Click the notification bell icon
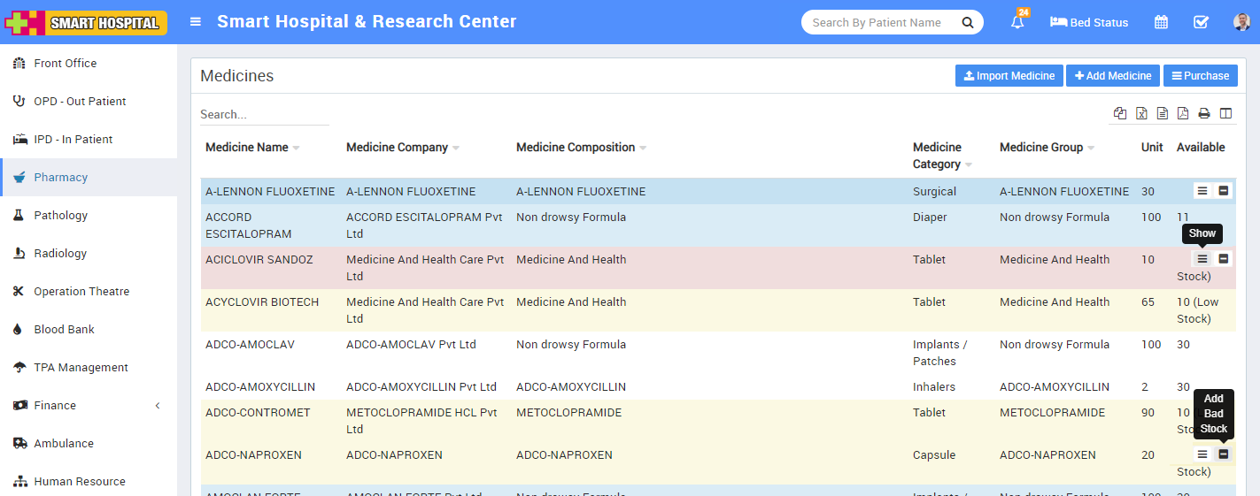The height and width of the screenshot is (496, 1260). coord(1017,23)
